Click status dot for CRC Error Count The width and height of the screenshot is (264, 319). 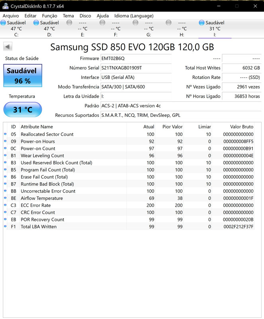pos(5,212)
